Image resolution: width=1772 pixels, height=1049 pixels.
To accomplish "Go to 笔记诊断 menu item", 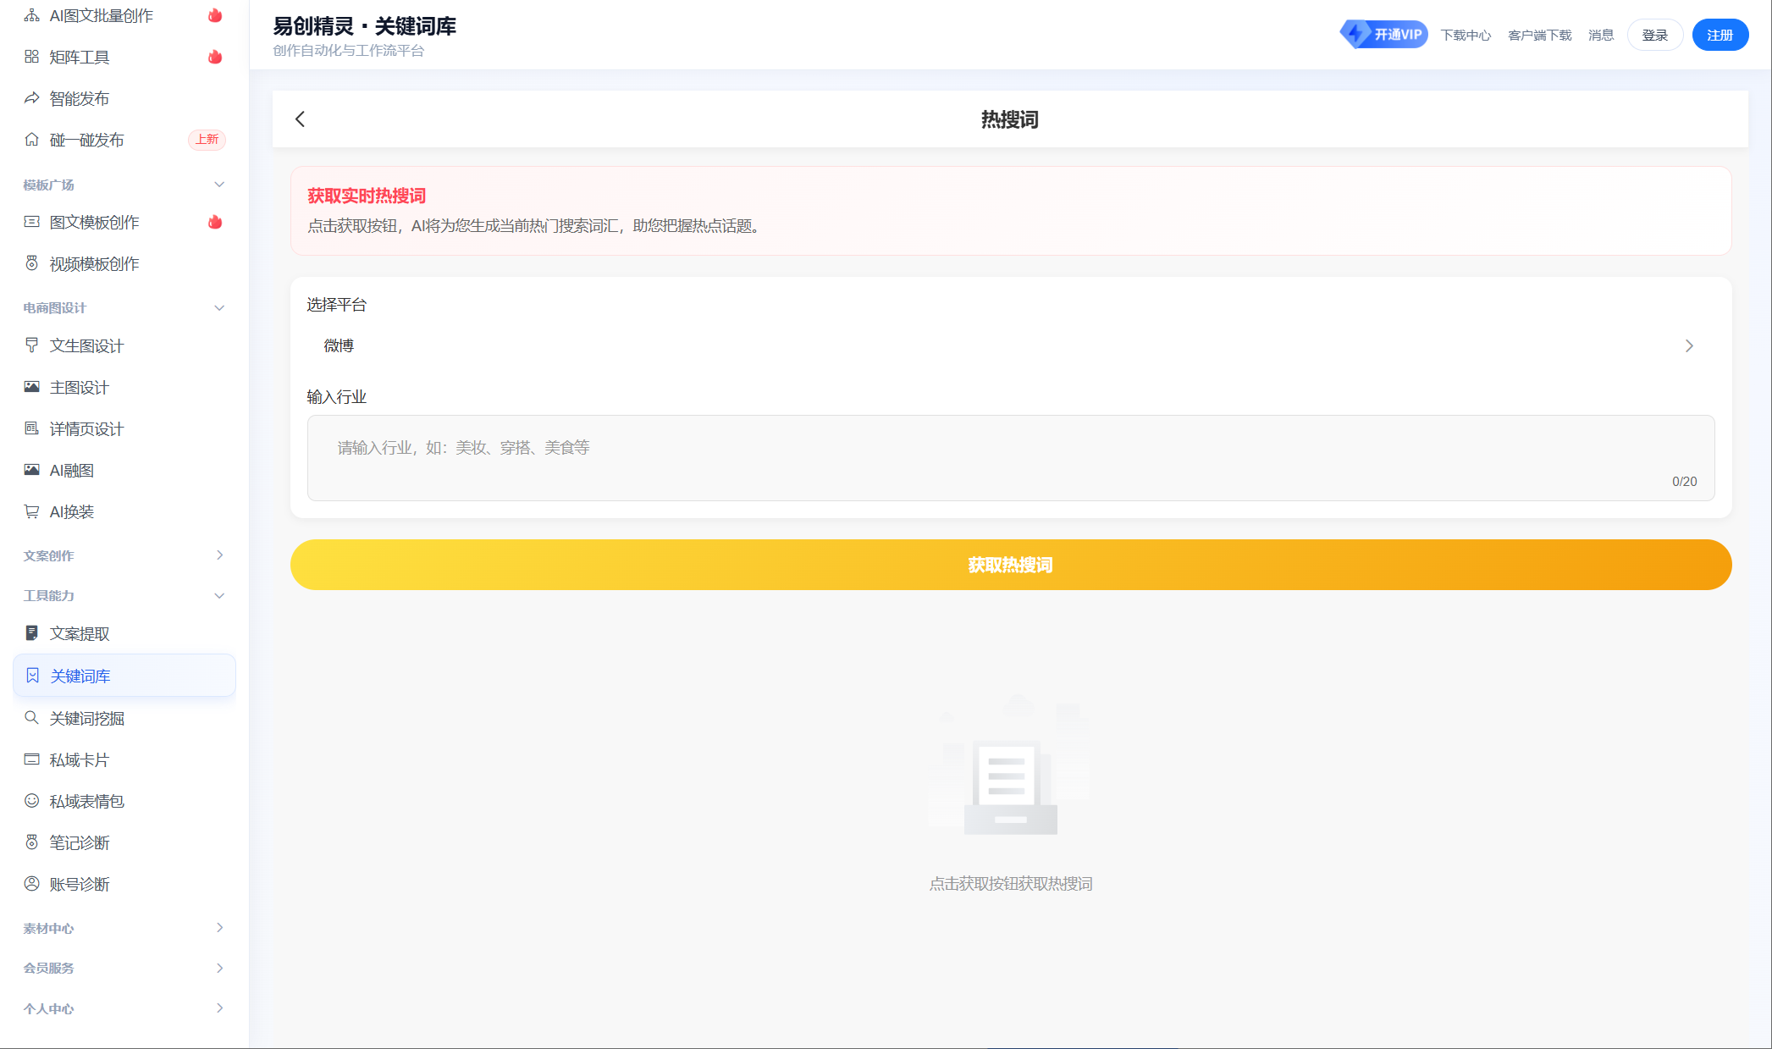I will [x=124, y=842].
